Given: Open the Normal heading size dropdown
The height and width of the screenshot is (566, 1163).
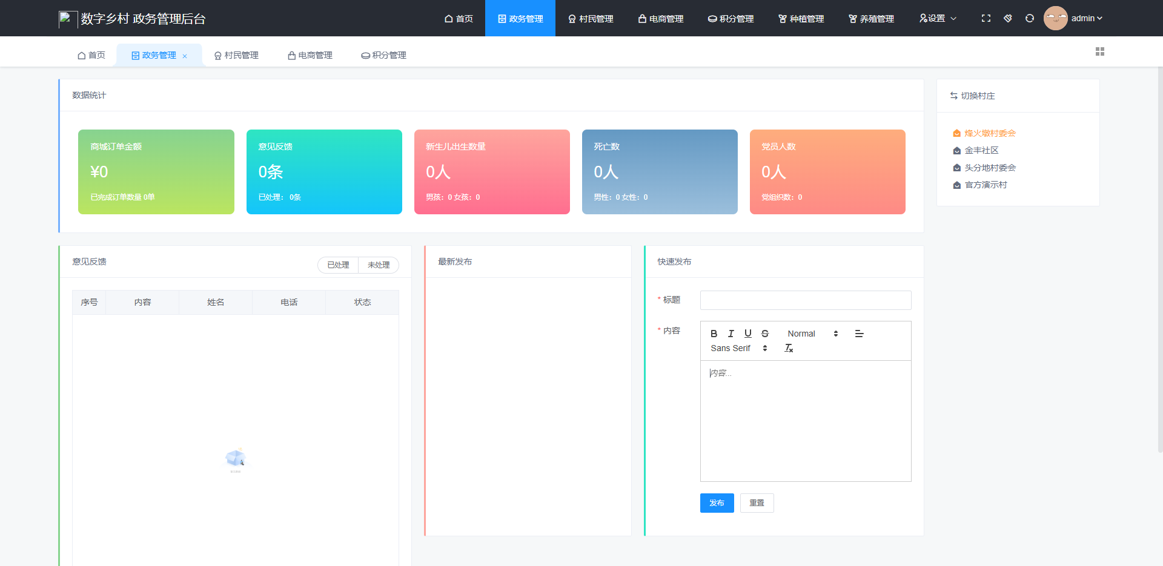Looking at the screenshot, I should pyautogui.click(x=812, y=334).
